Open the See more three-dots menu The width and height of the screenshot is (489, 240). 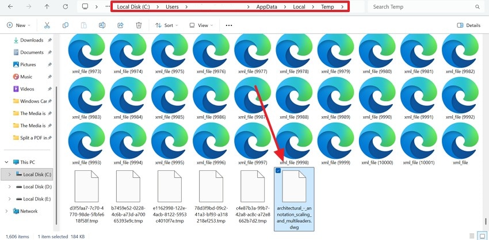(x=229, y=25)
